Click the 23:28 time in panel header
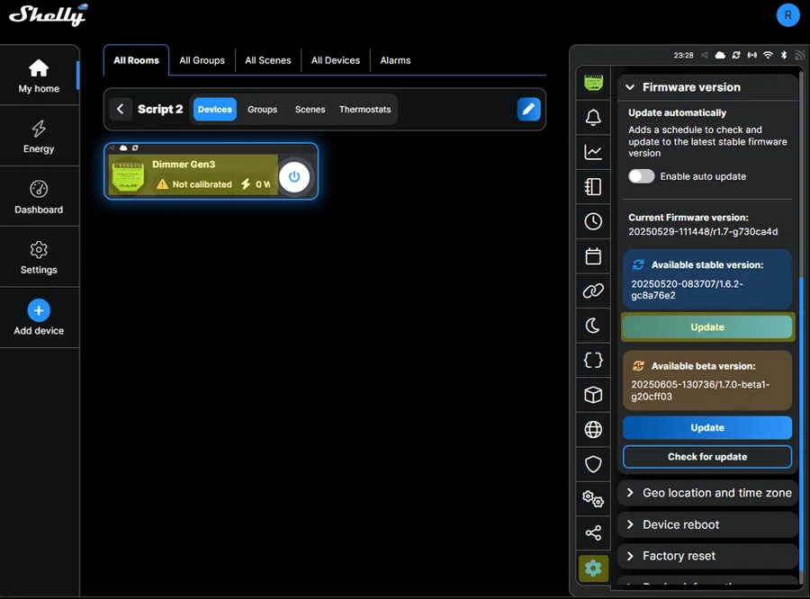 pos(683,55)
